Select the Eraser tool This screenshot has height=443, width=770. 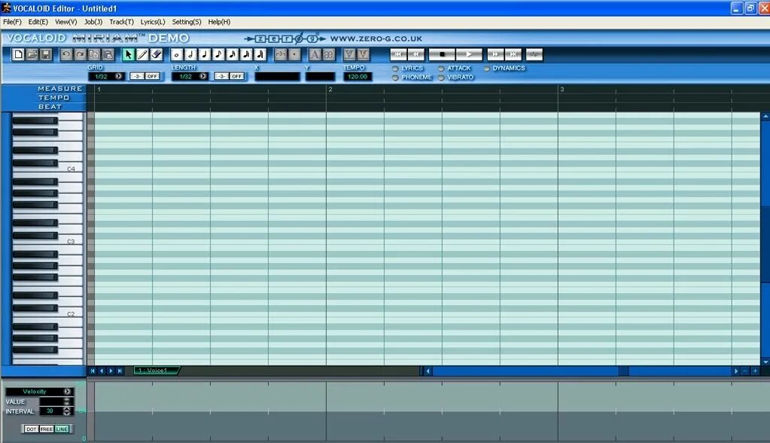[x=157, y=54]
